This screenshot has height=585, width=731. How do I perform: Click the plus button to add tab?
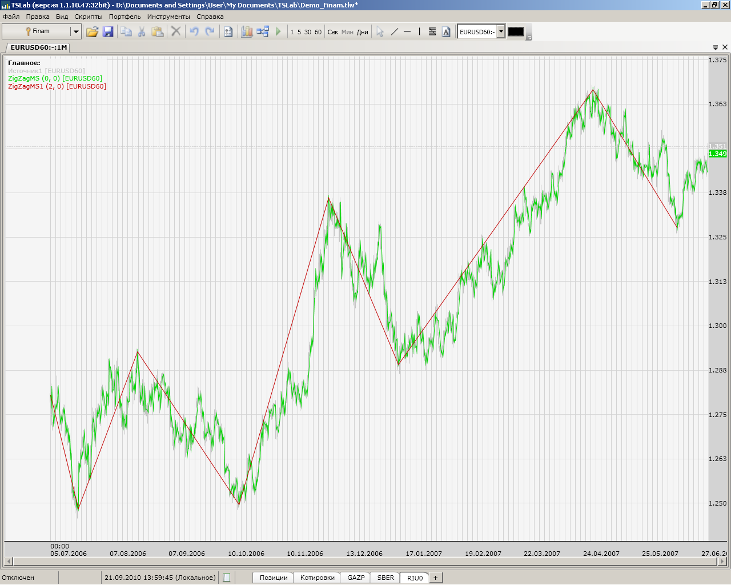coord(435,578)
